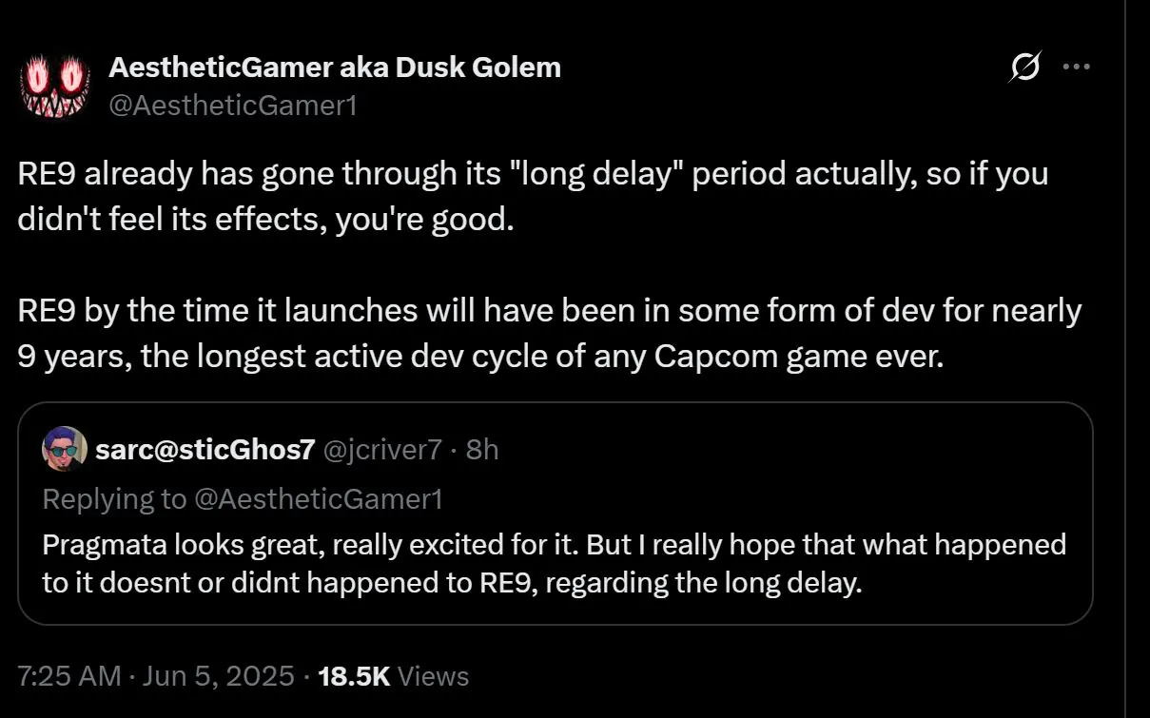1150x718 pixels.
Task: Click the Grok slashed-circle icon
Action: tap(1026, 68)
